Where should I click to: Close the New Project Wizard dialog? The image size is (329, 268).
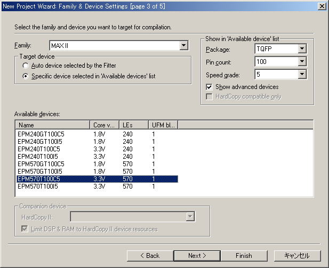(x=322, y=6)
